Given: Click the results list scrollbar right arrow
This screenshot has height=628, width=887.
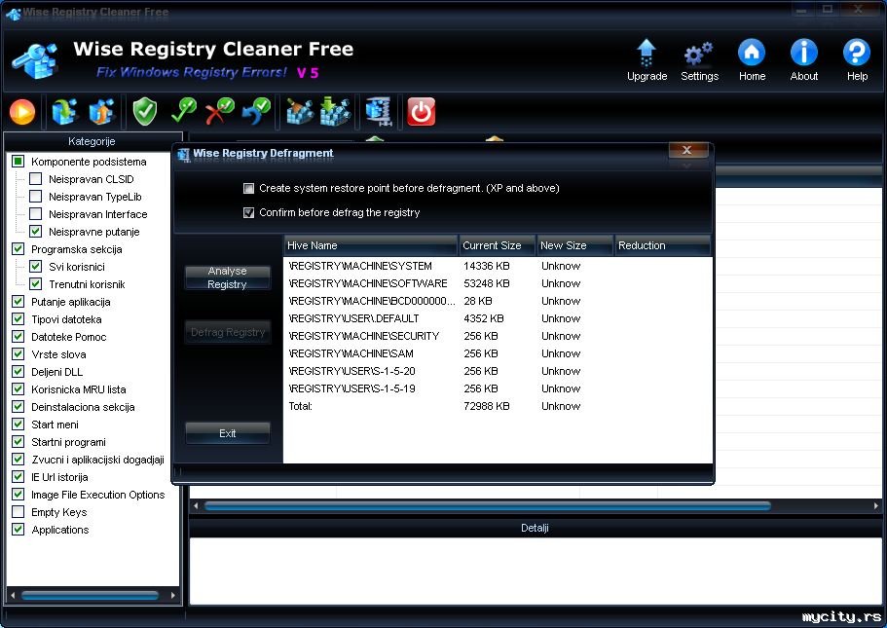Looking at the screenshot, I should pyautogui.click(x=876, y=505).
